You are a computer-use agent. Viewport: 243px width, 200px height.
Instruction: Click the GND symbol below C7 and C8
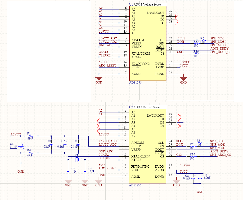200,190
